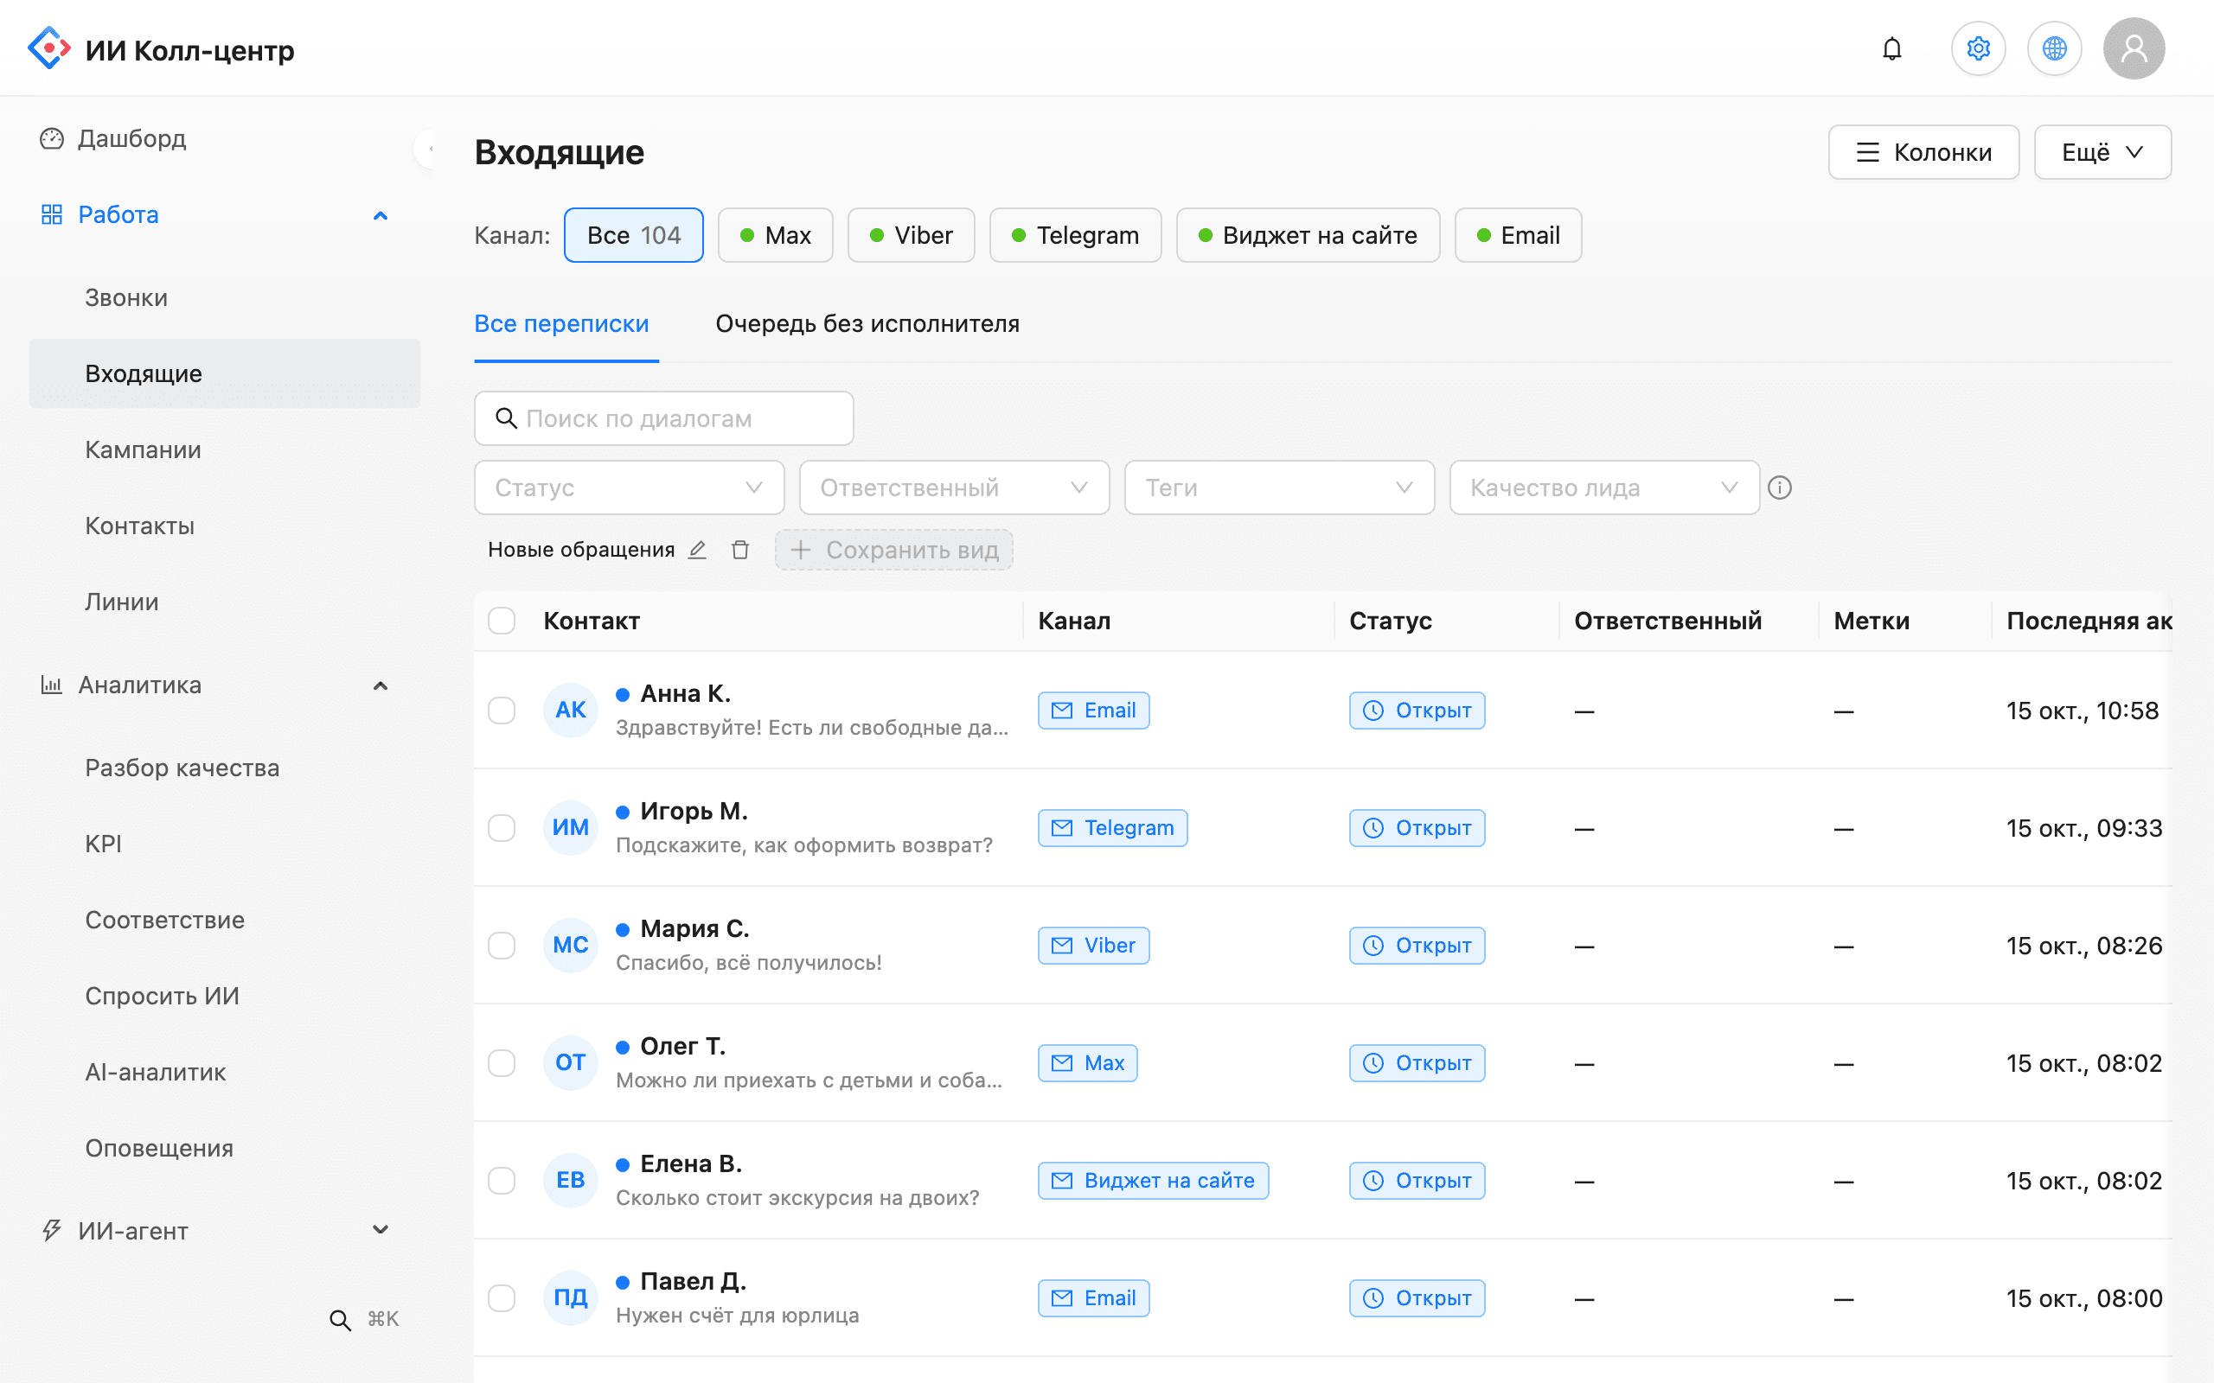Open settings via the gear icon

[x=1978, y=48]
